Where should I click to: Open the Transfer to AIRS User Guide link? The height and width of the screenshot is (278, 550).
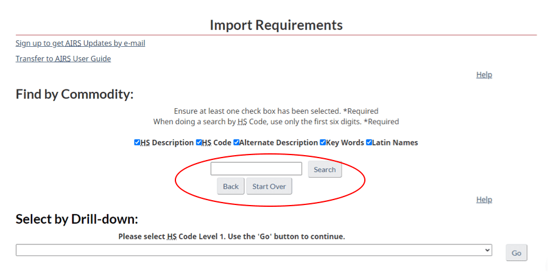pyautogui.click(x=63, y=59)
